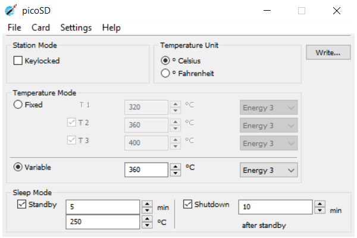Screen dimensions: 357x238
Task: Increase Standby minutes with up arrow
Action: pyautogui.click(x=148, y=203)
